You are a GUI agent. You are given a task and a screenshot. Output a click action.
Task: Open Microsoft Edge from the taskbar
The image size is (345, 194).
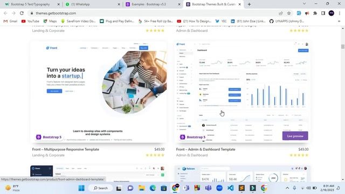tap(153, 188)
